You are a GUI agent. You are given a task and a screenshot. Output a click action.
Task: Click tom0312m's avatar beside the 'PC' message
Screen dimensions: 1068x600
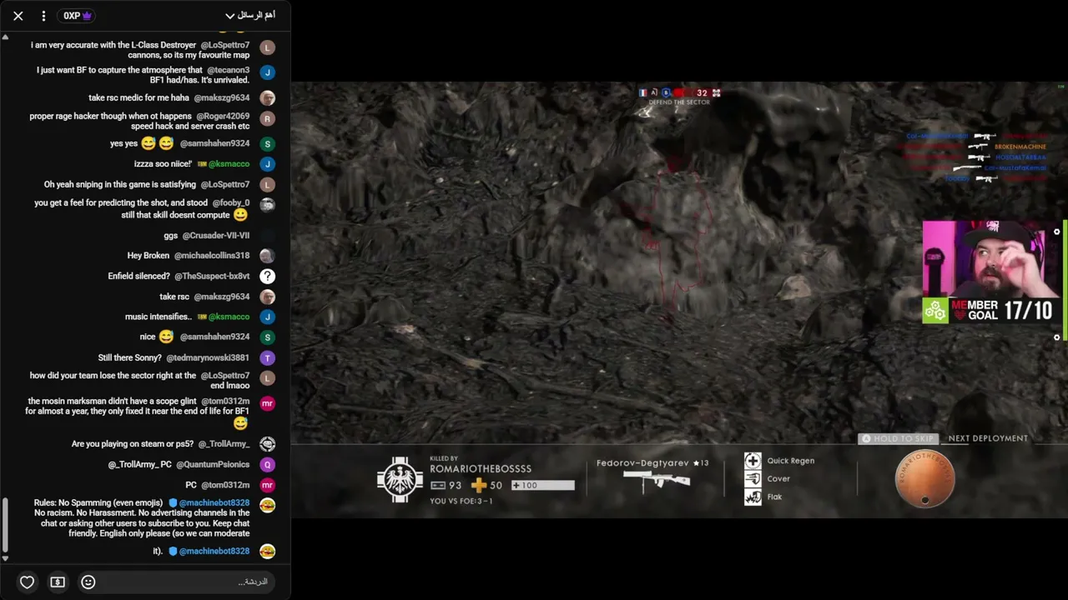tap(267, 485)
